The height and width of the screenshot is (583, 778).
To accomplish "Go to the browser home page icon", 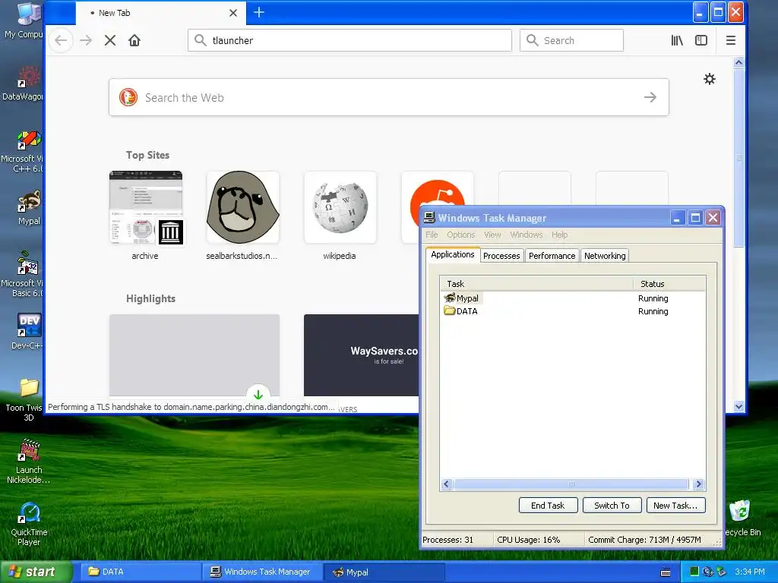I will [134, 40].
